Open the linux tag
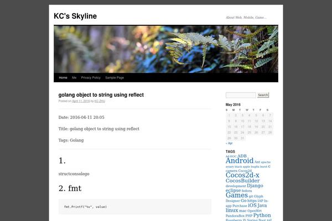The width and height of the screenshot is (332, 221). coord(232,210)
